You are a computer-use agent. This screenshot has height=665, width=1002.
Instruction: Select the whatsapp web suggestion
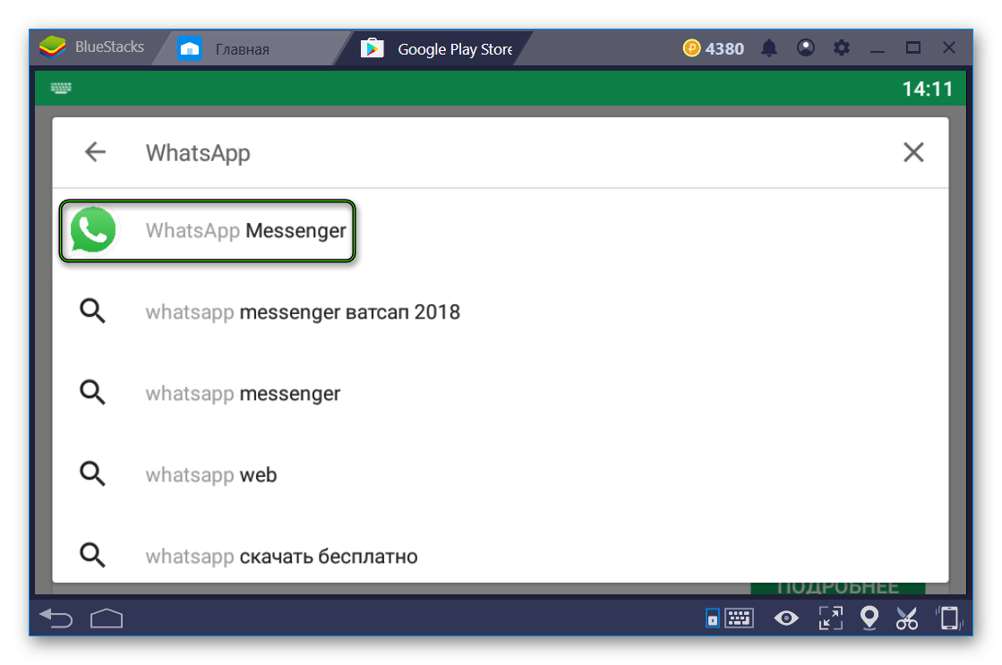501,474
